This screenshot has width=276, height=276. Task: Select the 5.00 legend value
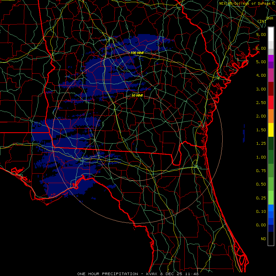point(261,62)
